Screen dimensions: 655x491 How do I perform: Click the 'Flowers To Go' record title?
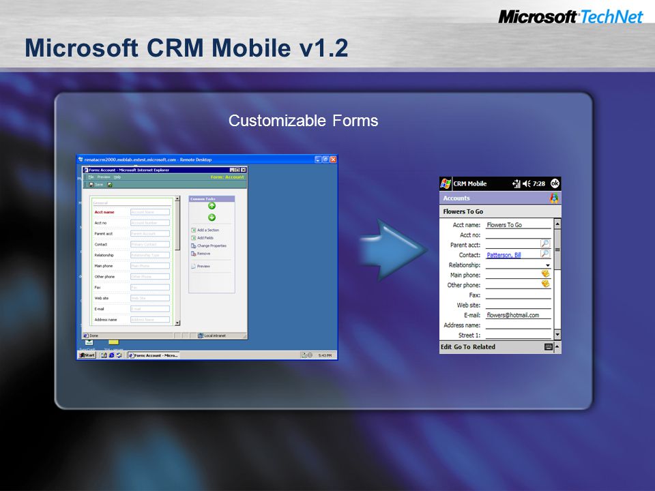(x=463, y=211)
